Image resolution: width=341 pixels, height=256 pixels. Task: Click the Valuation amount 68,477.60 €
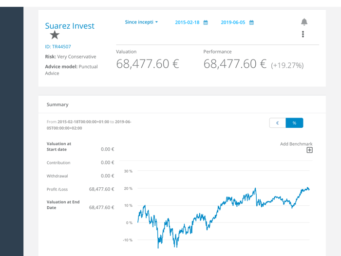(x=148, y=64)
